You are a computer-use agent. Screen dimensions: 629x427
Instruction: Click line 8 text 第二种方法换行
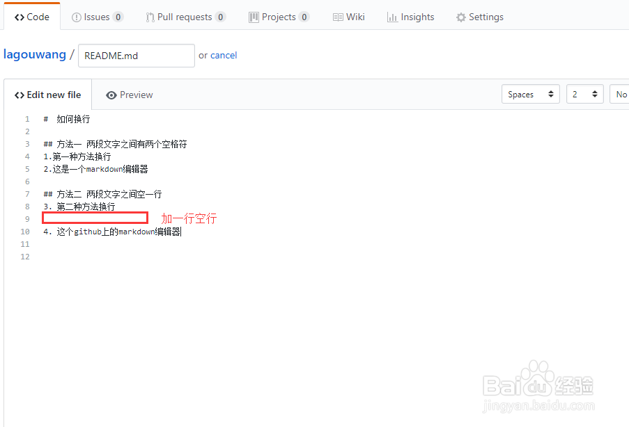coord(86,207)
